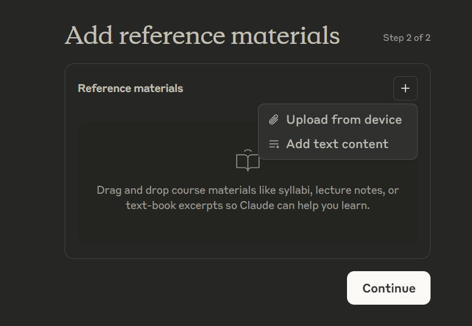
Task: Click the paperclip icon in the menu
Action: point(274,119)
